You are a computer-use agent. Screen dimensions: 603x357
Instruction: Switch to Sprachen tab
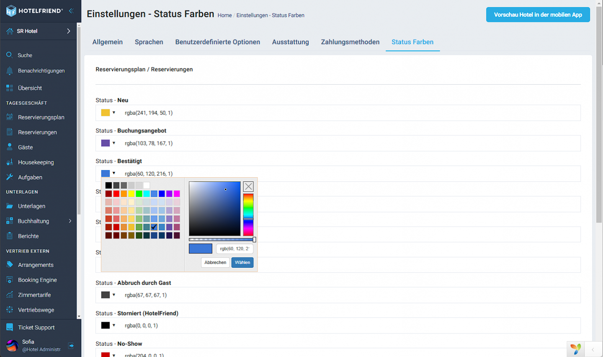[149, 42]
